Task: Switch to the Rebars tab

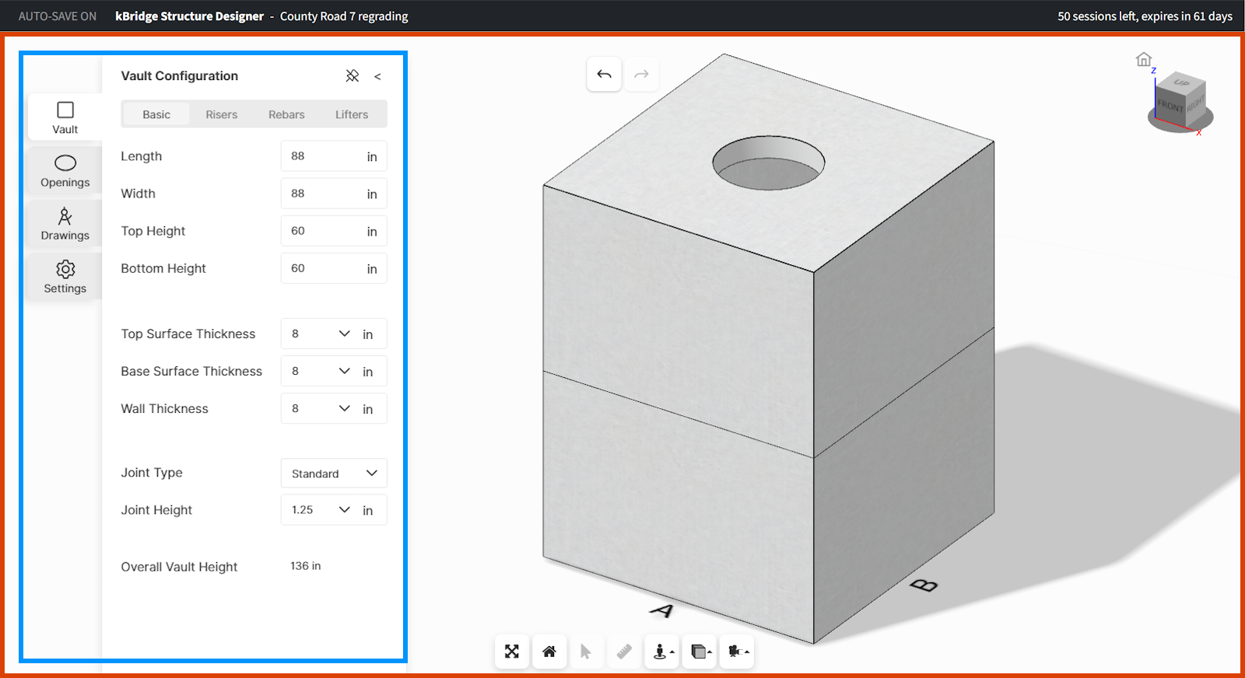Action: (286, 114)
